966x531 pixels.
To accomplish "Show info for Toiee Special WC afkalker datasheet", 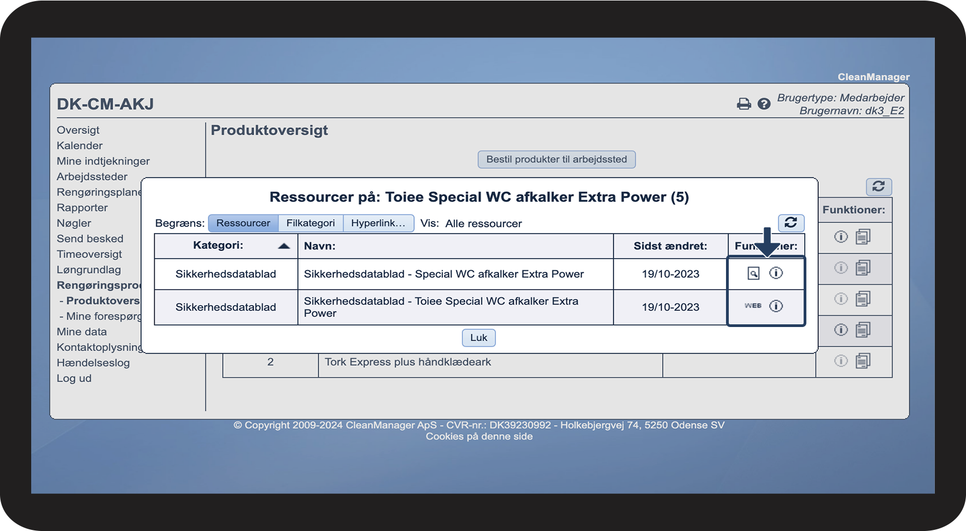I will [x=776, y=306].
